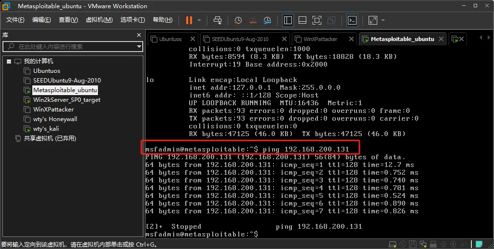The width and height of the screenshot is (494, 249).
Task: Click the Bluetooth status bar icon
Action: tap(453, 244)
